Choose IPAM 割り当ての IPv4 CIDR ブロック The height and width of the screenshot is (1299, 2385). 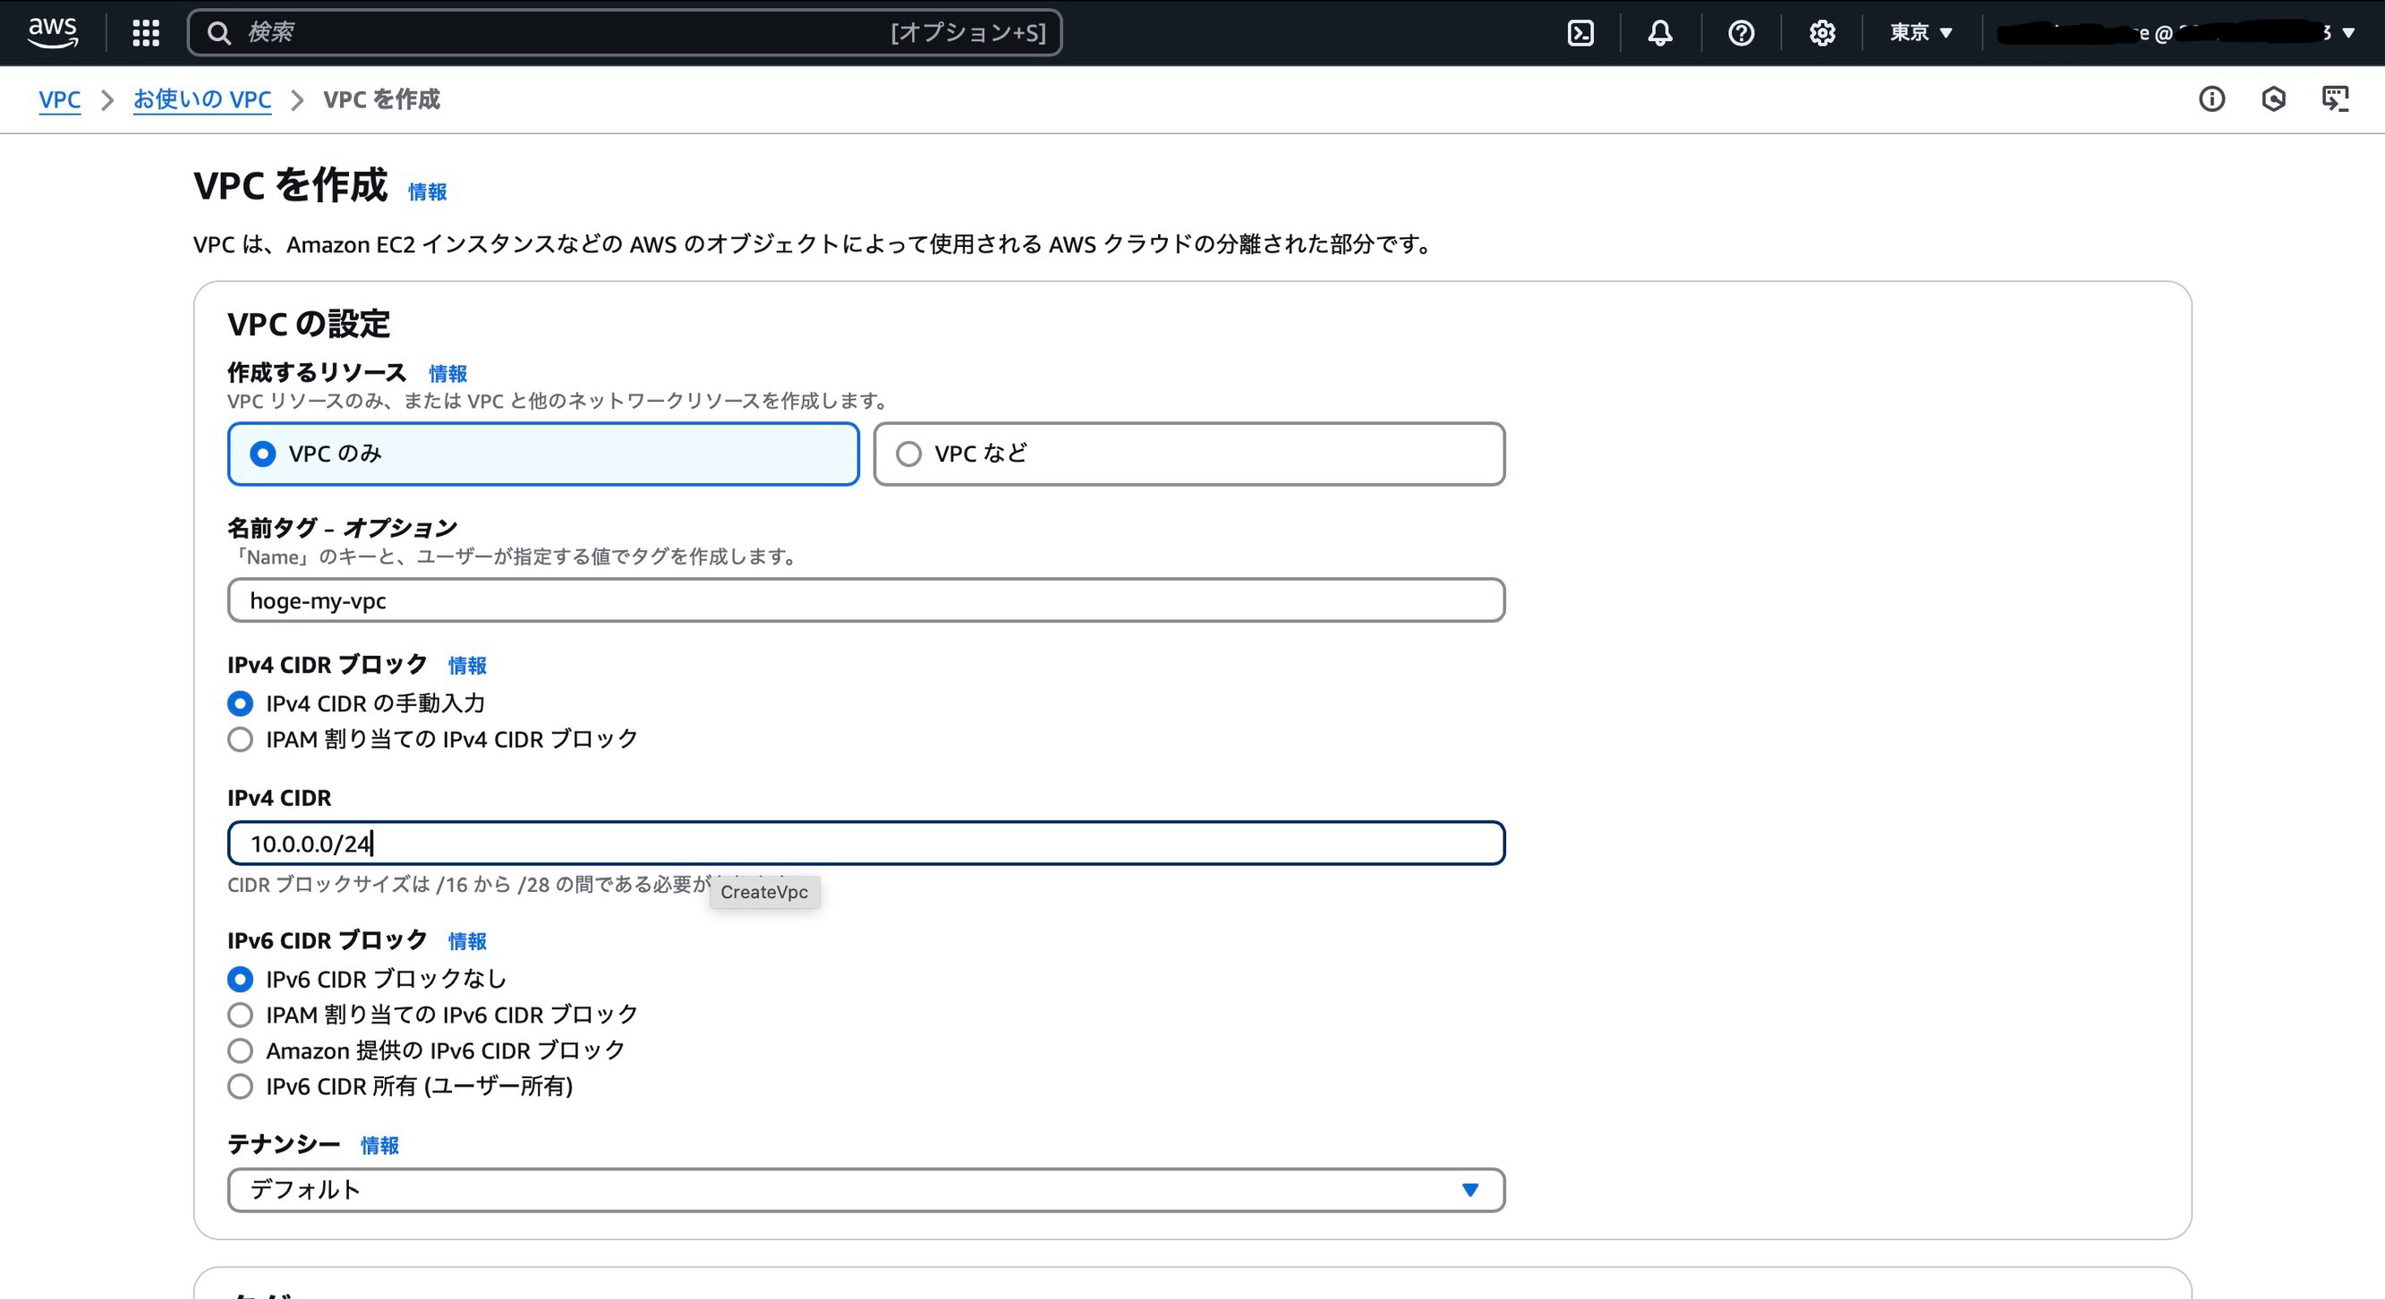point(240,739)
